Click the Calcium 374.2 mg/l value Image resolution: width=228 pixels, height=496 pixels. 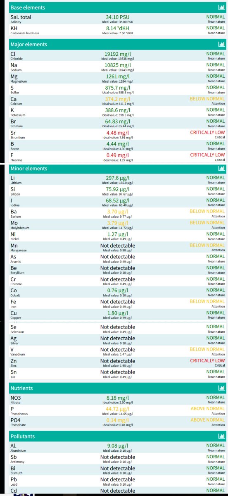click(118, 99)
